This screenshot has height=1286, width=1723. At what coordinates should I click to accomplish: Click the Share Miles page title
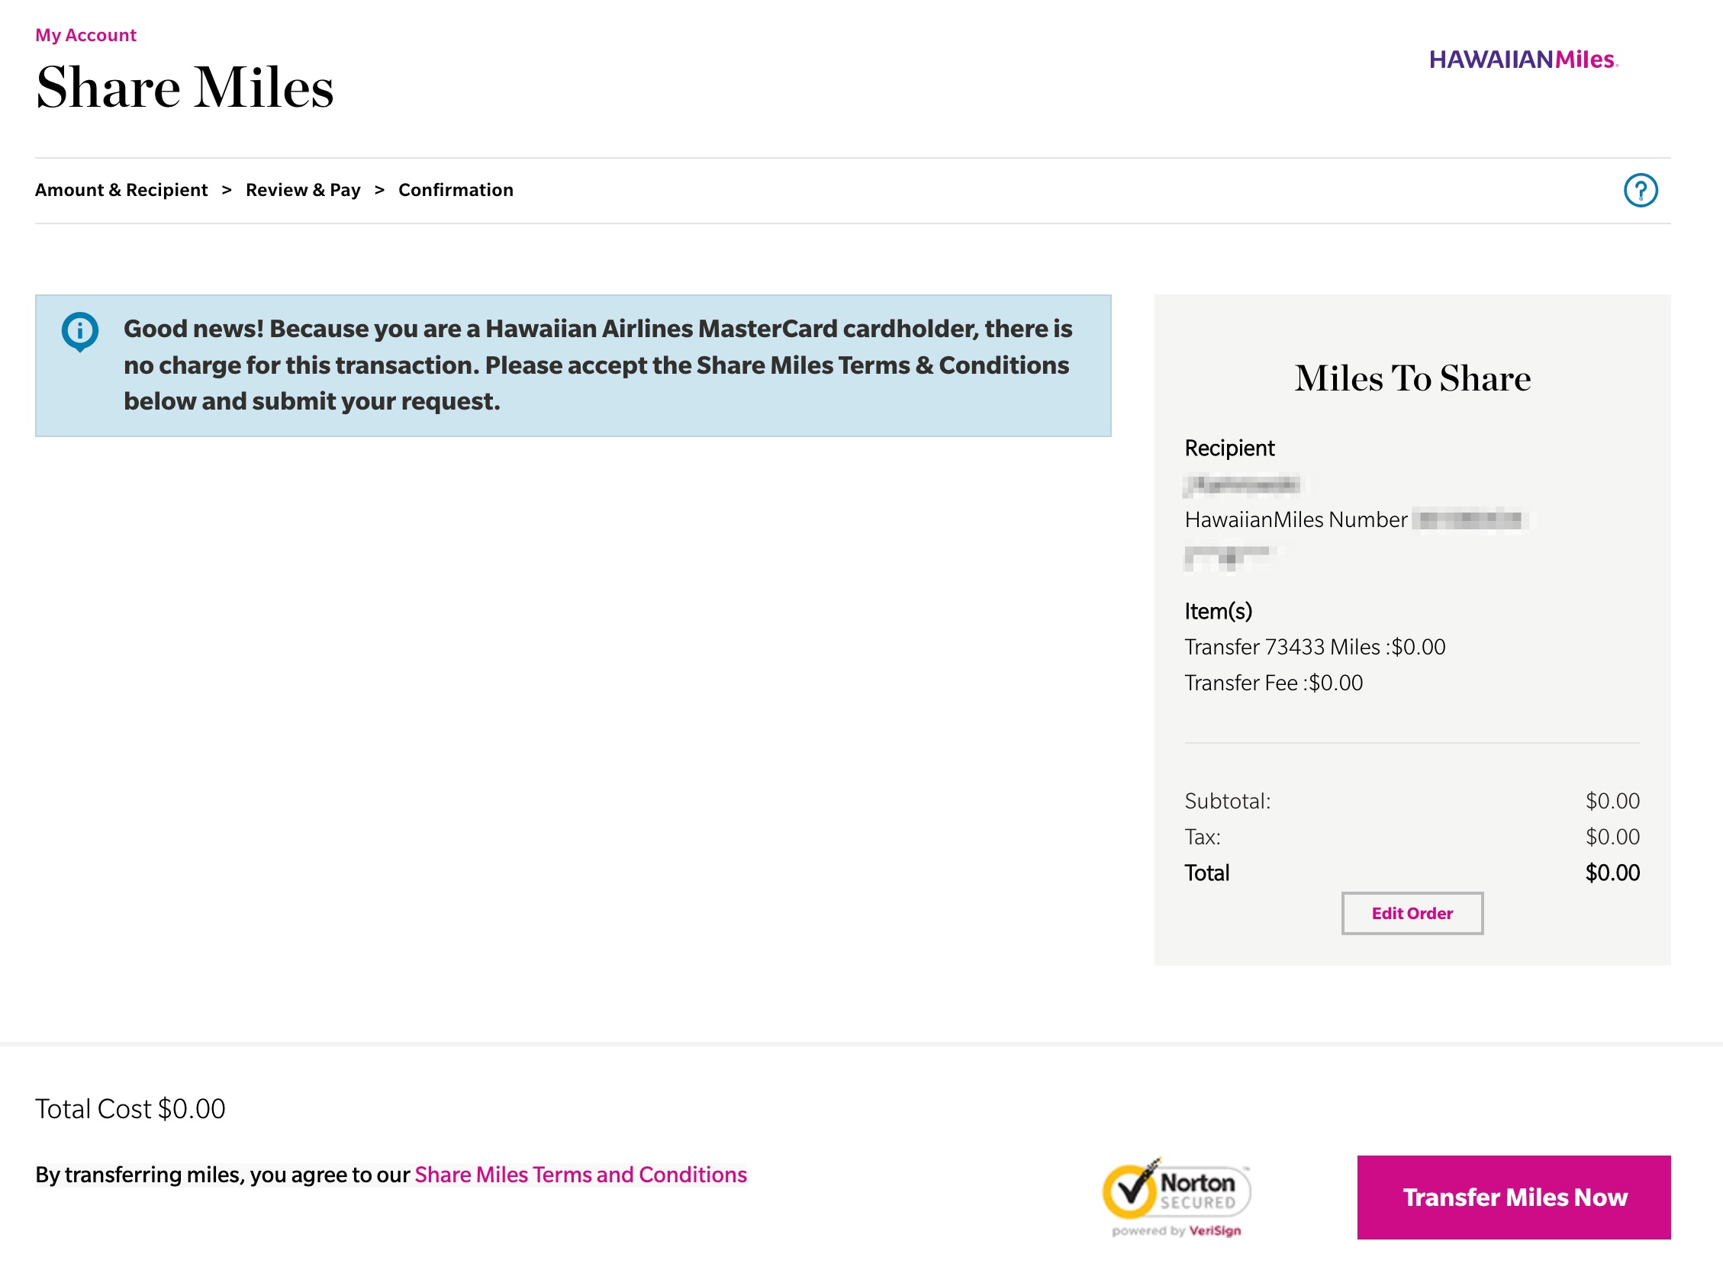tap(185, 88)
